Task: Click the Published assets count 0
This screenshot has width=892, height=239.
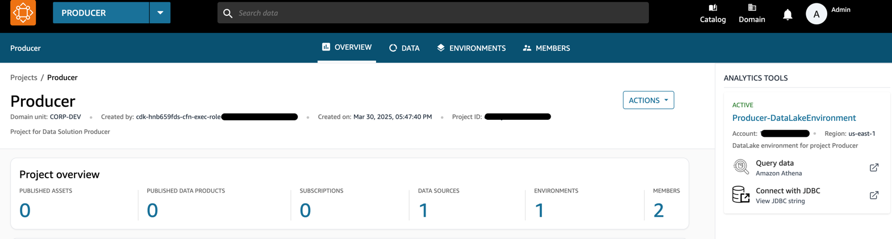Action: point(25,211)
